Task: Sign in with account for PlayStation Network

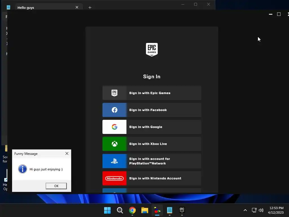Action: coord(152,161)
